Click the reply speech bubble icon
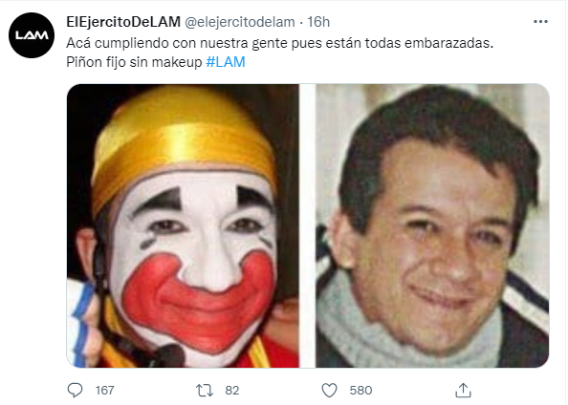568x405 pixels. pyautogui.click(x=75, y=390)
